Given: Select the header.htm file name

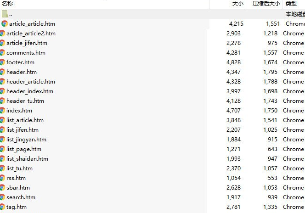Looking at the screenshot, I should 22,72.
